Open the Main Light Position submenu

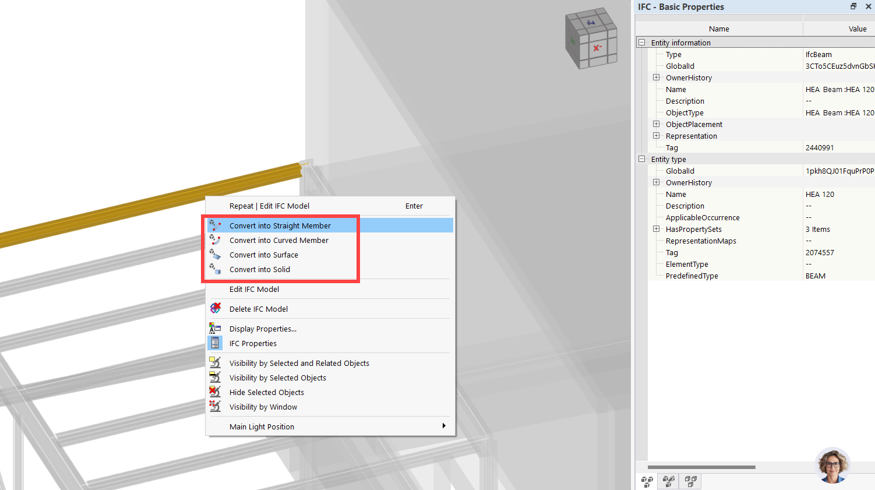[262, 426]
